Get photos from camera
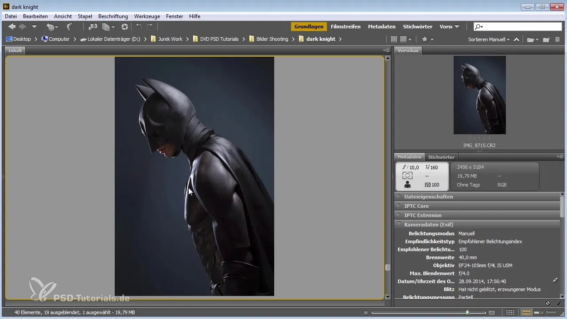Viewport: 567px width, 319px height. coord(93,27)
